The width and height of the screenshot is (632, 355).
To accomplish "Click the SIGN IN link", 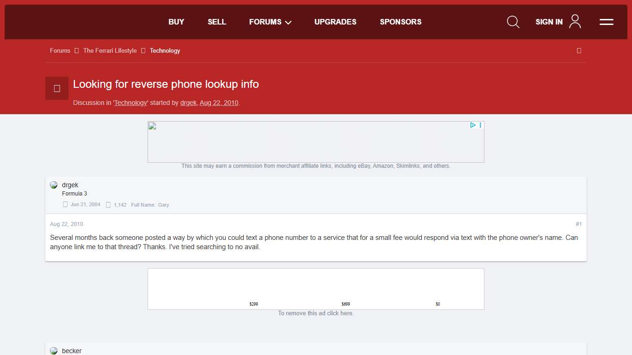I will 549,22.
